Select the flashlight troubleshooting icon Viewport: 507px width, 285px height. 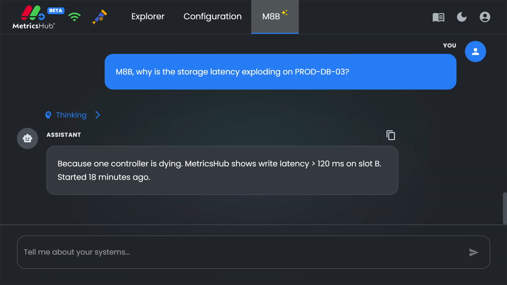100,17
